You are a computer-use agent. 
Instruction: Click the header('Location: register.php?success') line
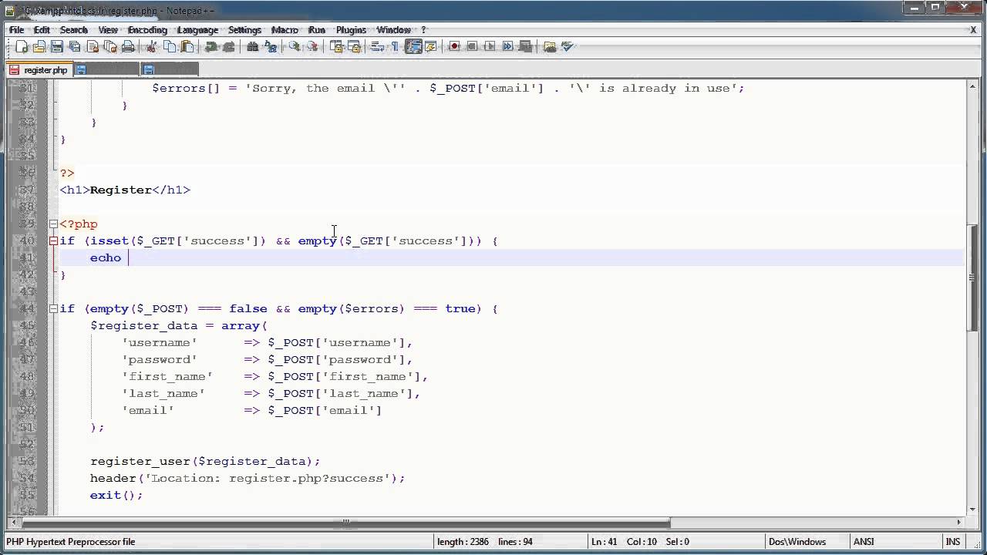(x=248, y=479)
